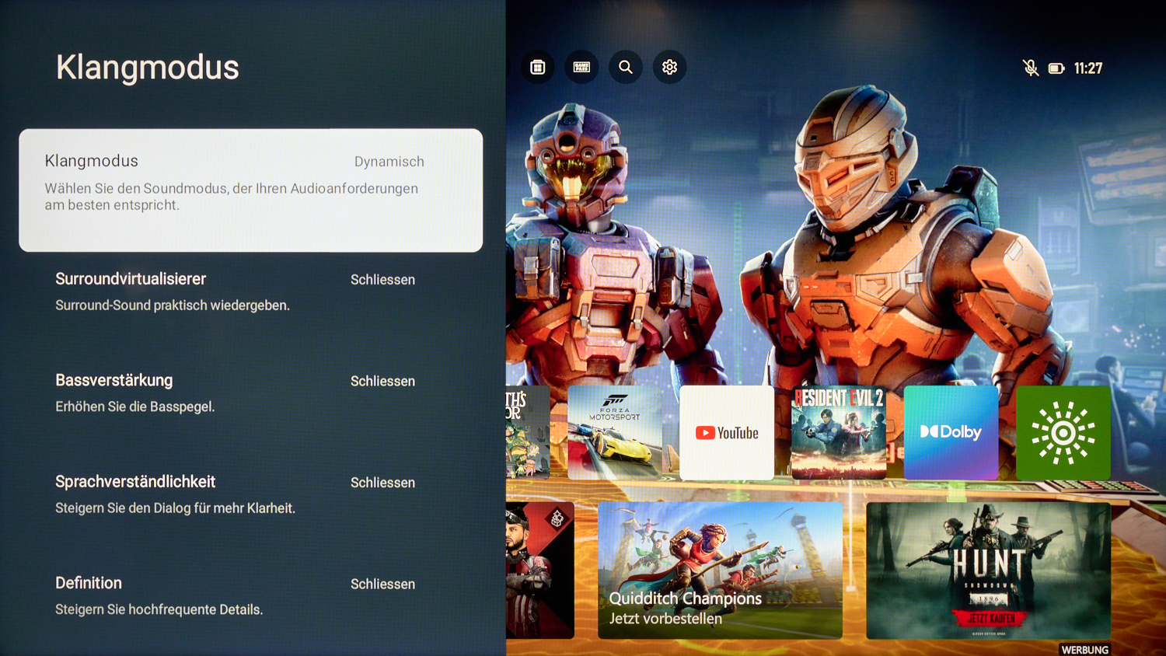Viewport: 1166px width, 656px height.
Task: Open the green sun-burst app tile
Action: pyautogui.click(x=1063, y=433)
